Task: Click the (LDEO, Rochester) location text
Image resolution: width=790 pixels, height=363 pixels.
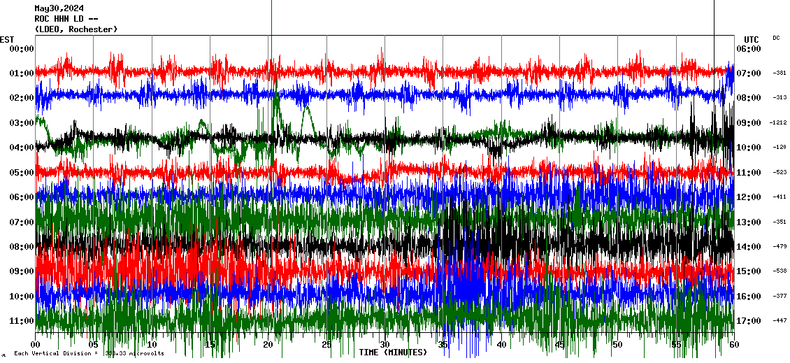Action: pos(76,29)
